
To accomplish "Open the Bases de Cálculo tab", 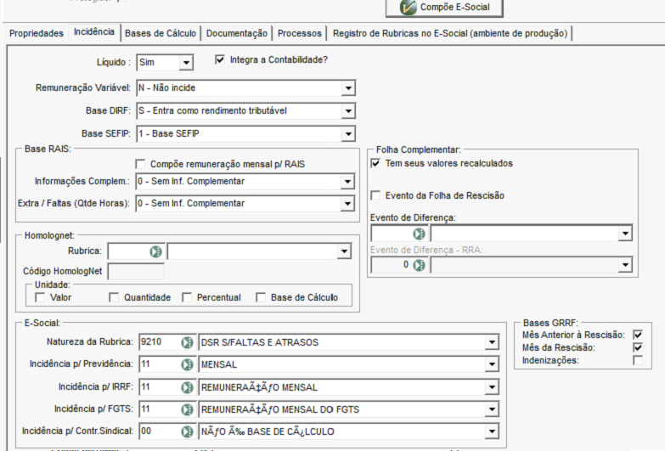I will coord(161,33).
